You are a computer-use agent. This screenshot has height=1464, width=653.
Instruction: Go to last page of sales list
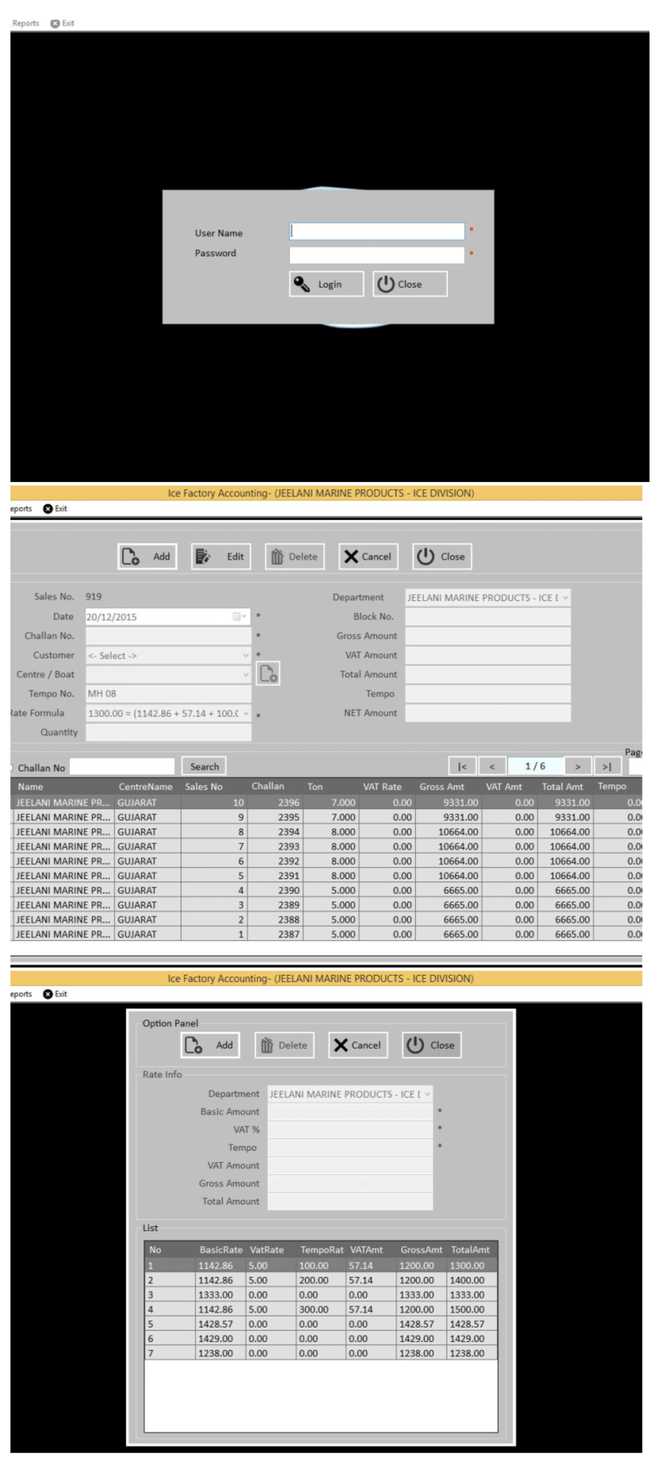tap(607, 767)
